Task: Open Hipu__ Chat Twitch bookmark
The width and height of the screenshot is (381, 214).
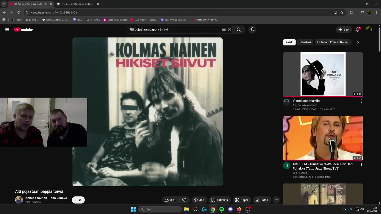Action: pos(86,20)
